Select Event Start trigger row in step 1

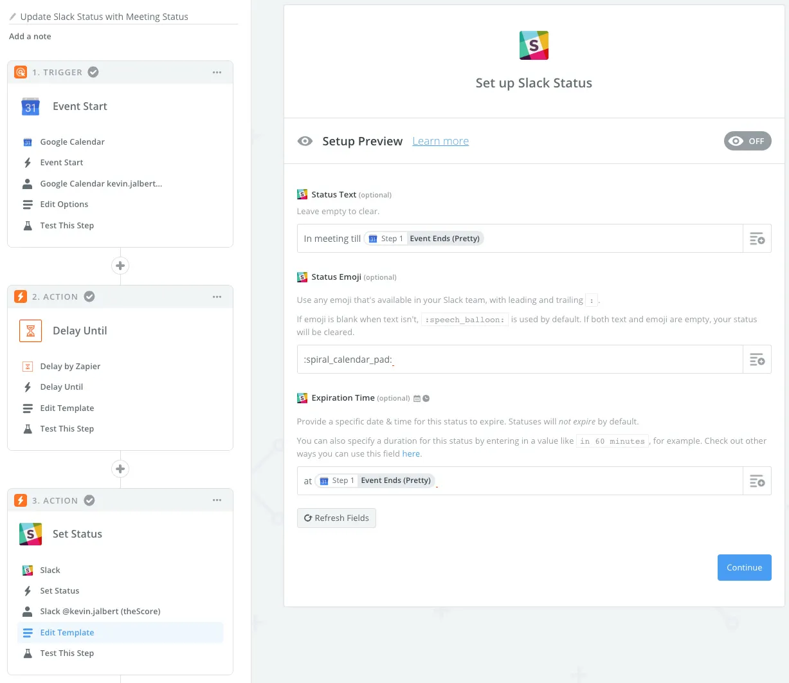[120, 163]
